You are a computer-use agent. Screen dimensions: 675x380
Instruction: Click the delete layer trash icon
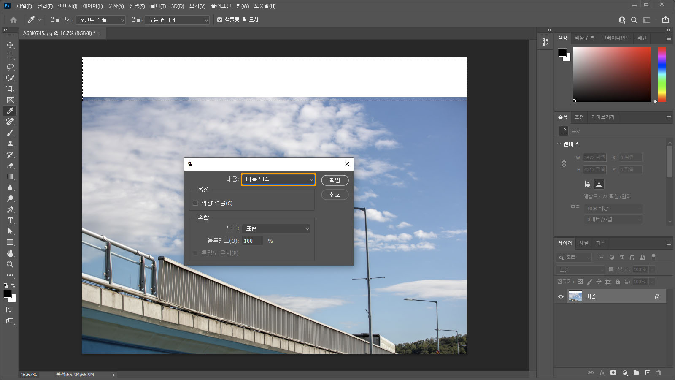point(659,373)
